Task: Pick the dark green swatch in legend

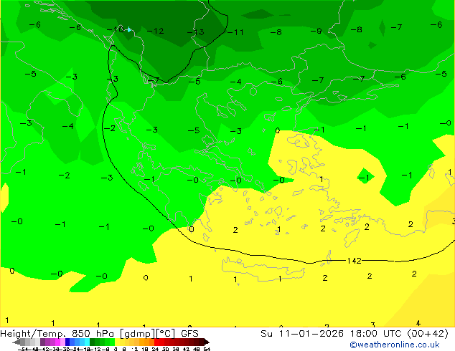Action: [x=93, y=342]
